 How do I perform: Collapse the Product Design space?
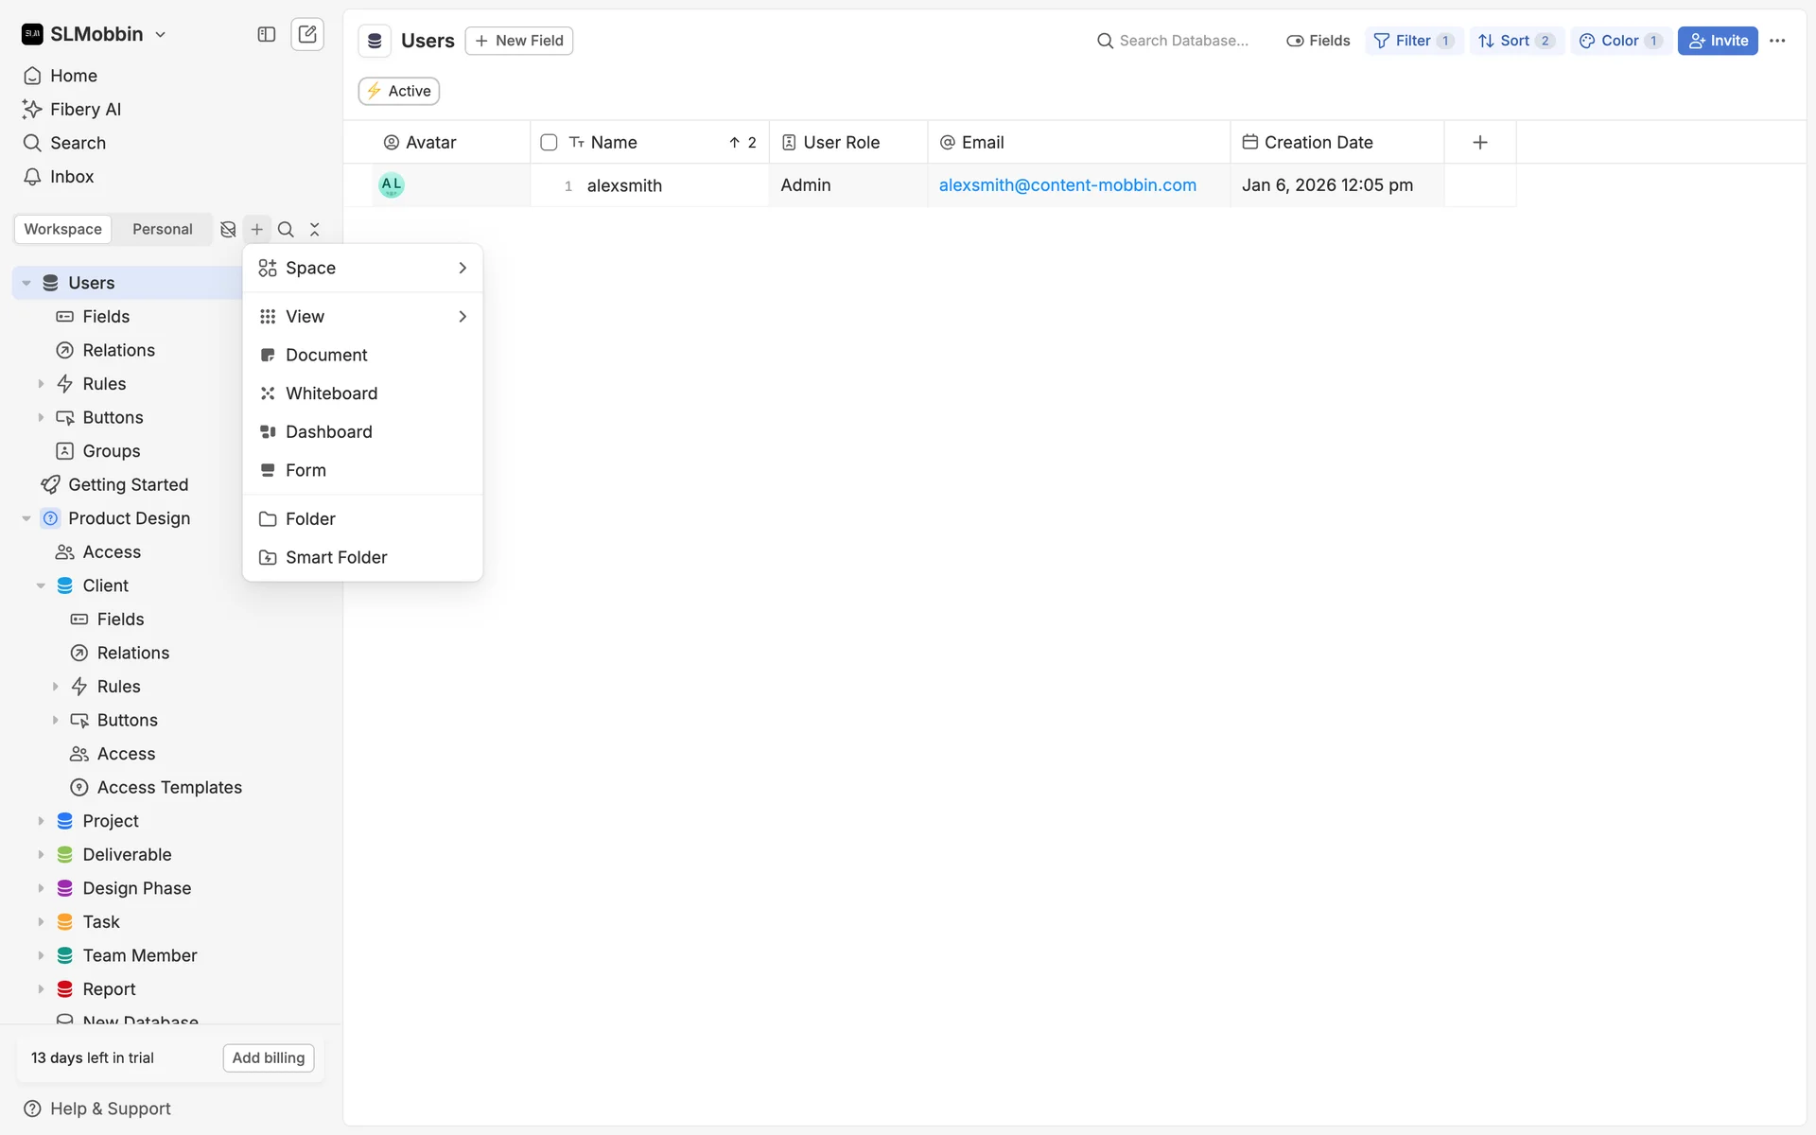26,518
